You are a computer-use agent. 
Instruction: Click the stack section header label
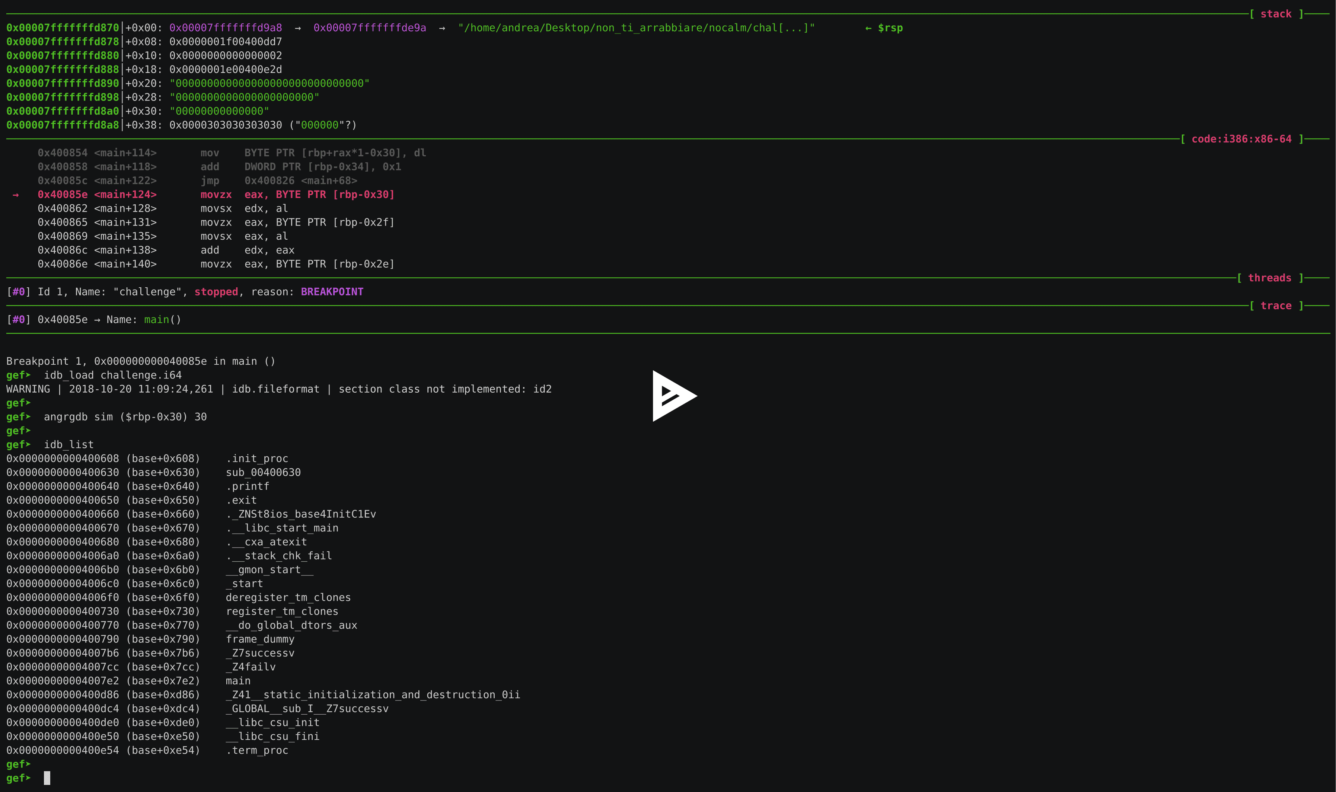1276,13
